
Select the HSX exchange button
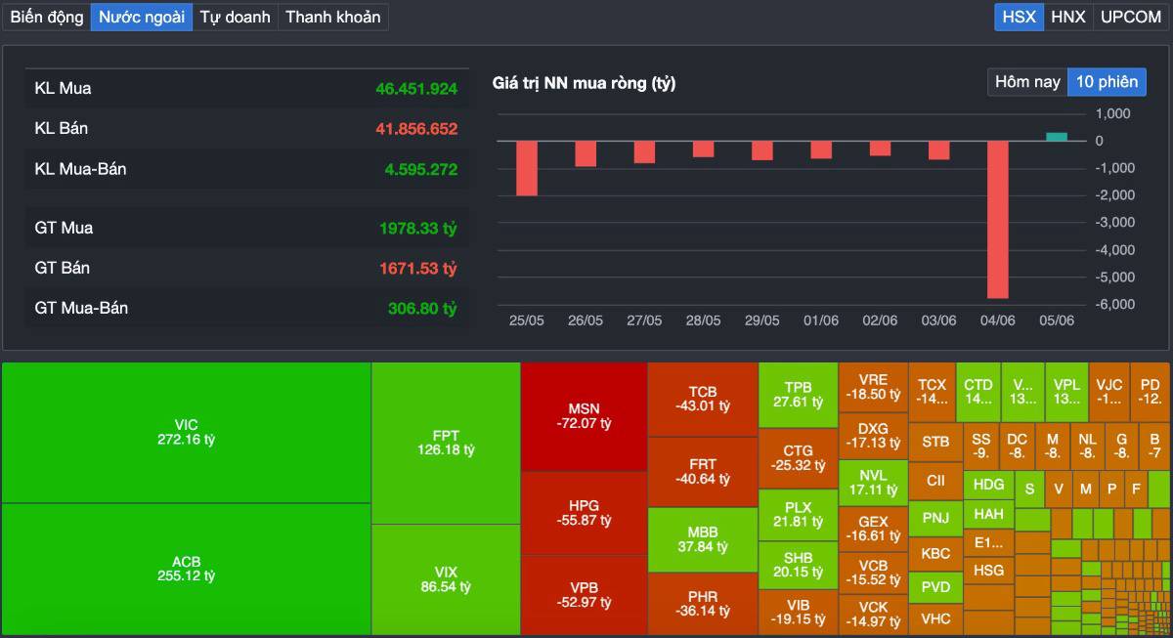(1020, 17)
